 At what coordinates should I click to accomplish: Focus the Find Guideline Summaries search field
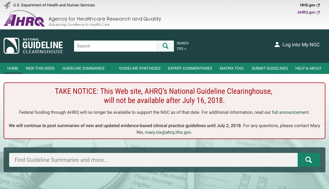153,160
